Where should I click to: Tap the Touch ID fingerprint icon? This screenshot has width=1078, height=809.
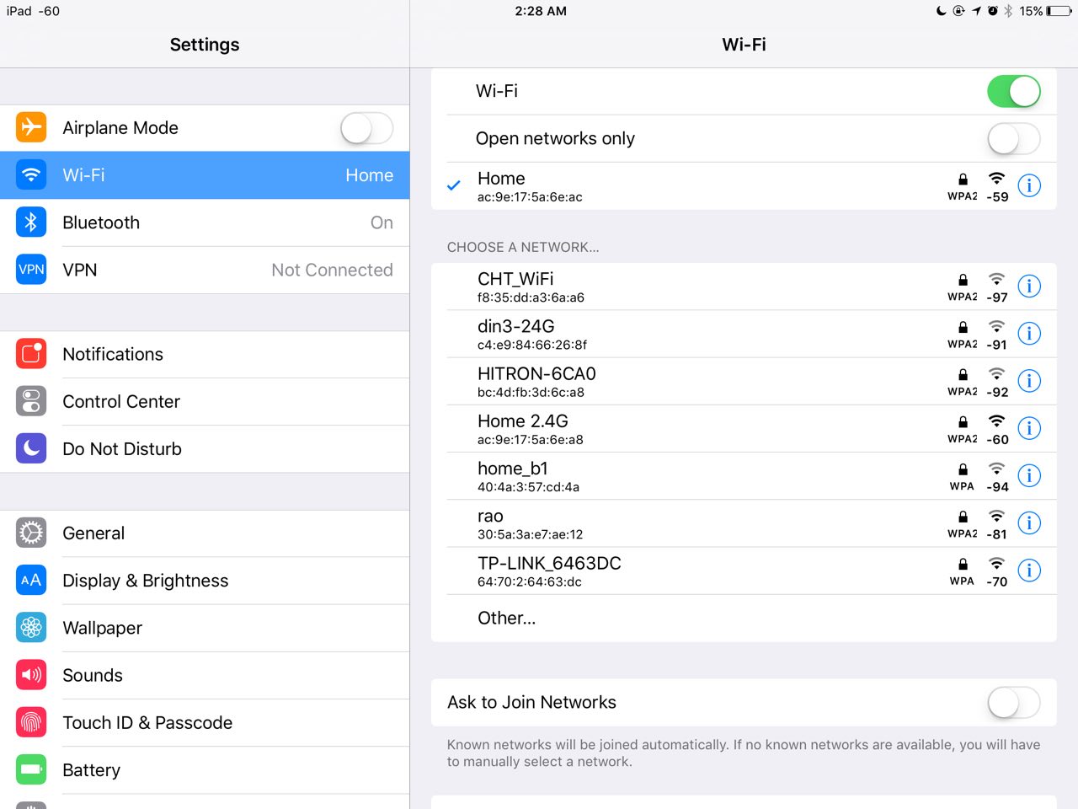pos(31,722)
